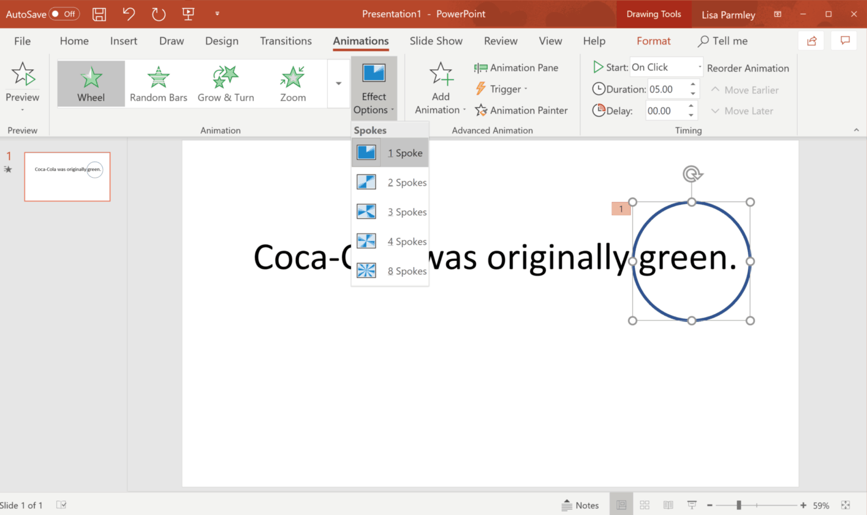Click the circle's rotation handle

(692, 173)
